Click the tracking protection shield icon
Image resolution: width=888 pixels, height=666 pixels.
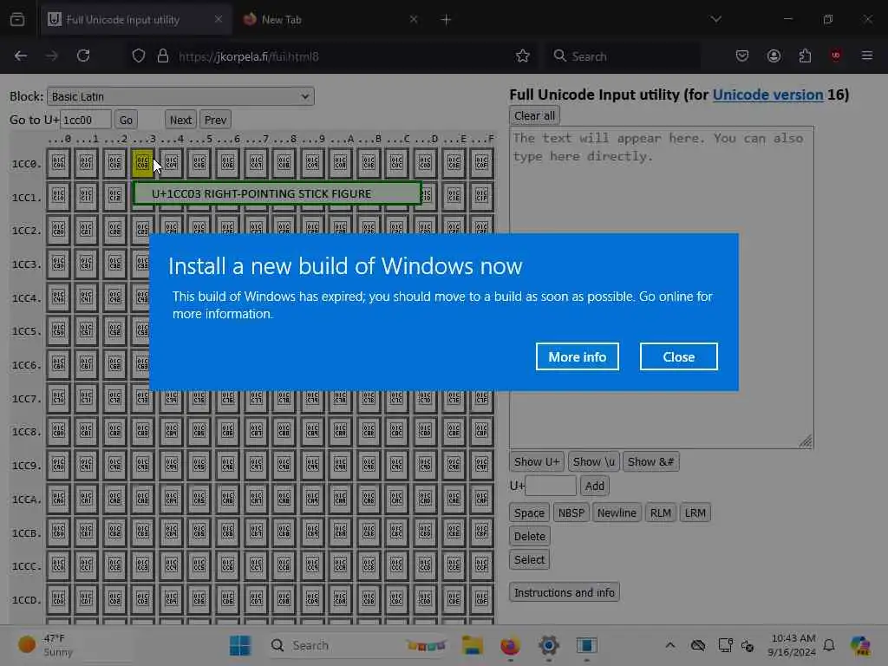pyautogui.click(x=139, y=56)
